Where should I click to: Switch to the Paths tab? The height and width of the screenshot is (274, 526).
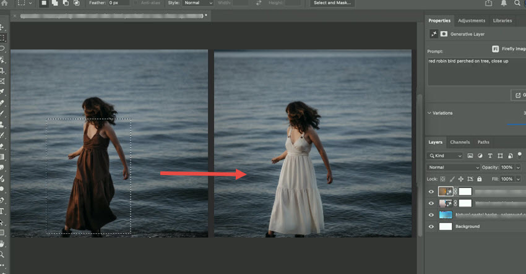483,142
